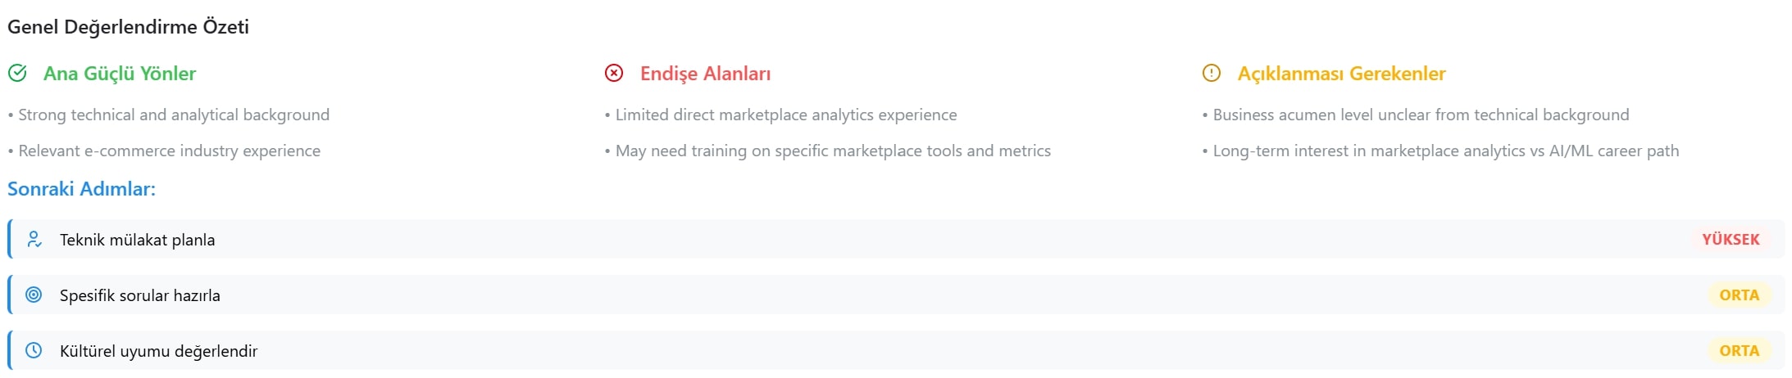Select the Strong technical and analytical background item

[x=174, y=115]
